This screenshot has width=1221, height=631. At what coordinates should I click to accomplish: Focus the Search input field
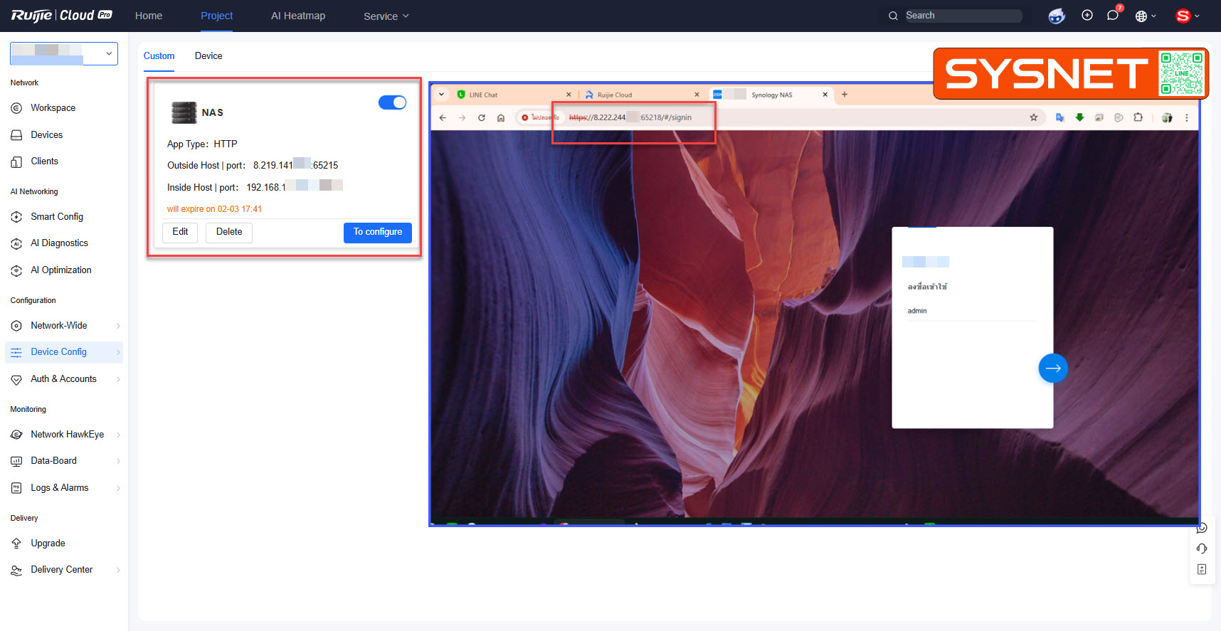click(963, 16)
